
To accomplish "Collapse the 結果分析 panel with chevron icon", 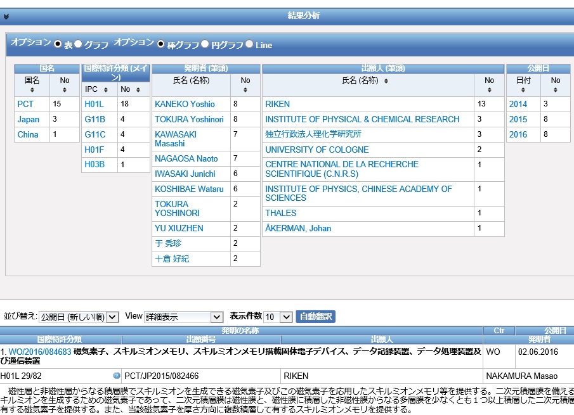I will point(6,16).
